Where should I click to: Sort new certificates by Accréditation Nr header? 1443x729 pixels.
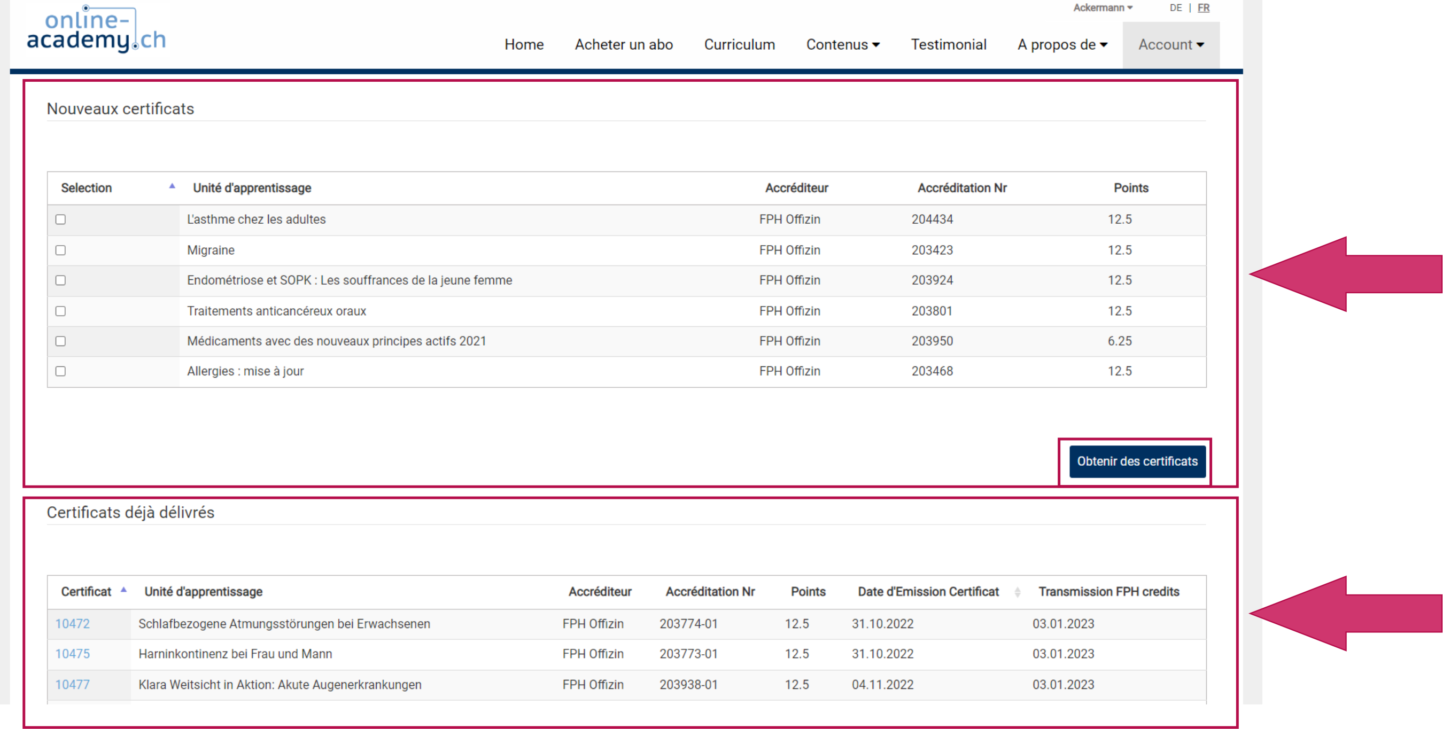(962, 189)
